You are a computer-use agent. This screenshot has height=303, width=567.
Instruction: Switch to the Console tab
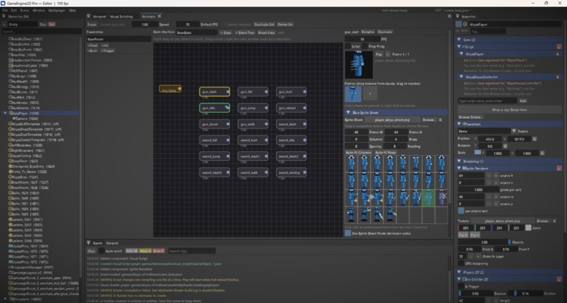click(x=112, y=243)
